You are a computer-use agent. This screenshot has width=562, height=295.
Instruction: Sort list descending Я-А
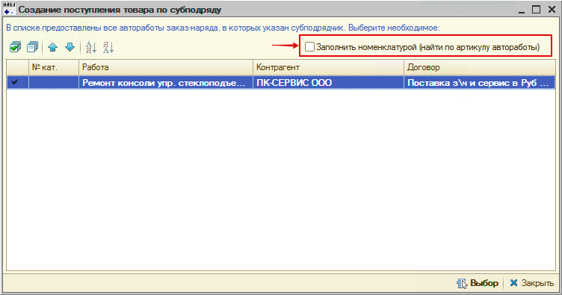(x=108, y=47)
